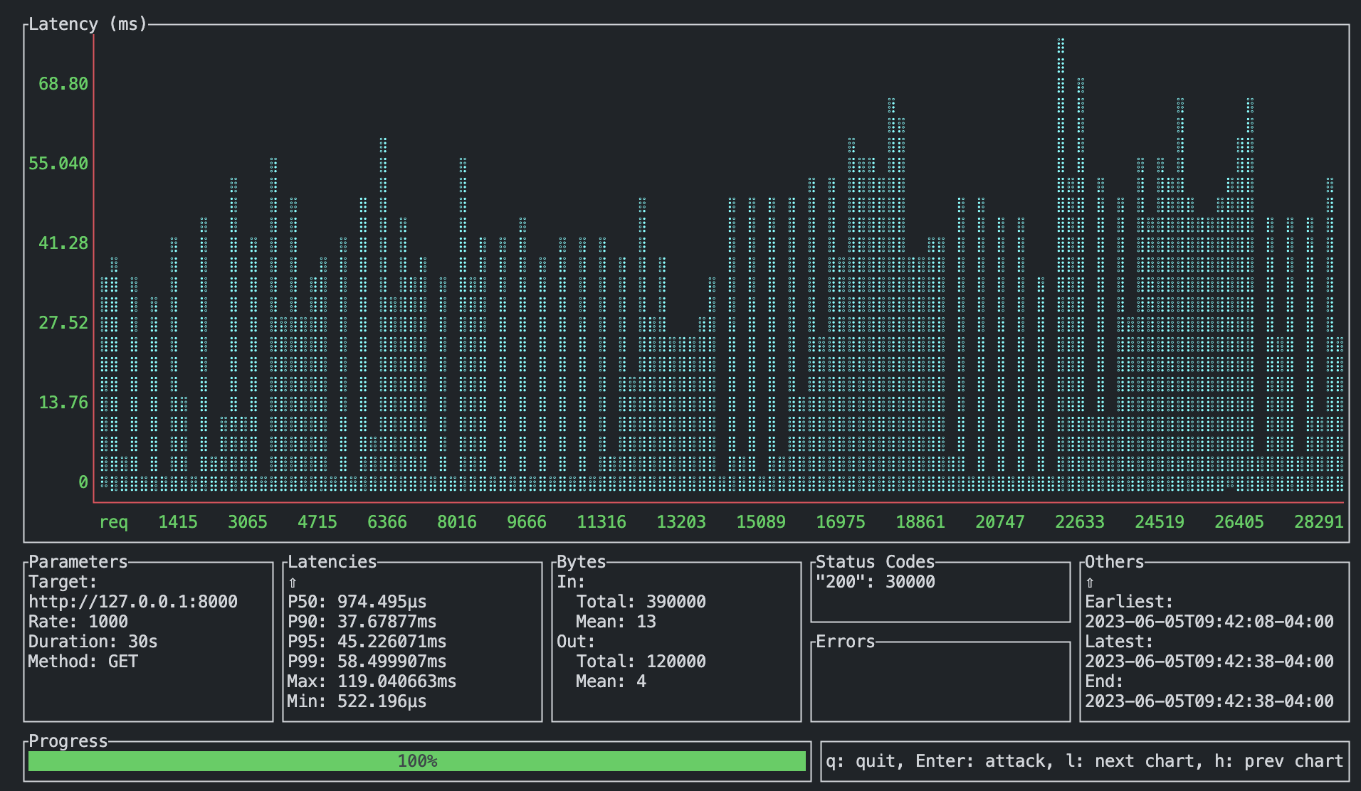Click the x-axis 'req' label
This screenshot has width=1361, height=791.
(113, 522)
